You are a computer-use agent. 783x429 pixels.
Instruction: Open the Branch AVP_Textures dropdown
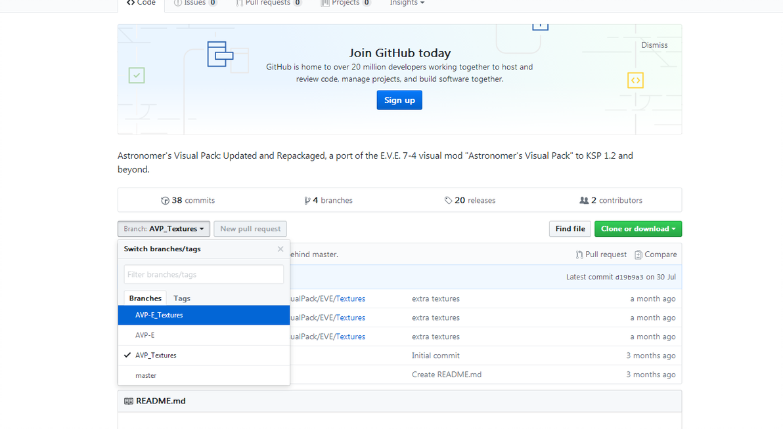(164, 229)
